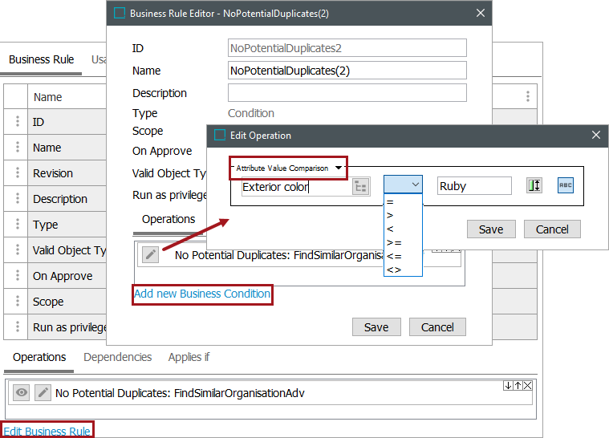The image size is (609, 438).
Task: Click the Ruby value input field
Action: coord(474,186)
